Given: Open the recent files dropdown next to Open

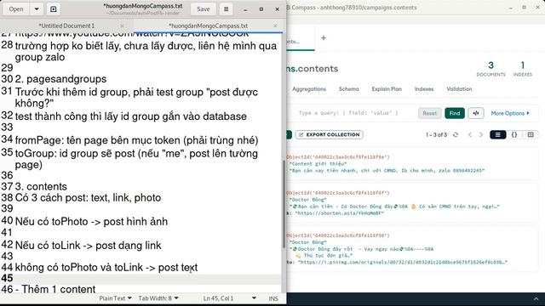Looking at the screenshot, I should pyautogui.click(x=37, y=9).
